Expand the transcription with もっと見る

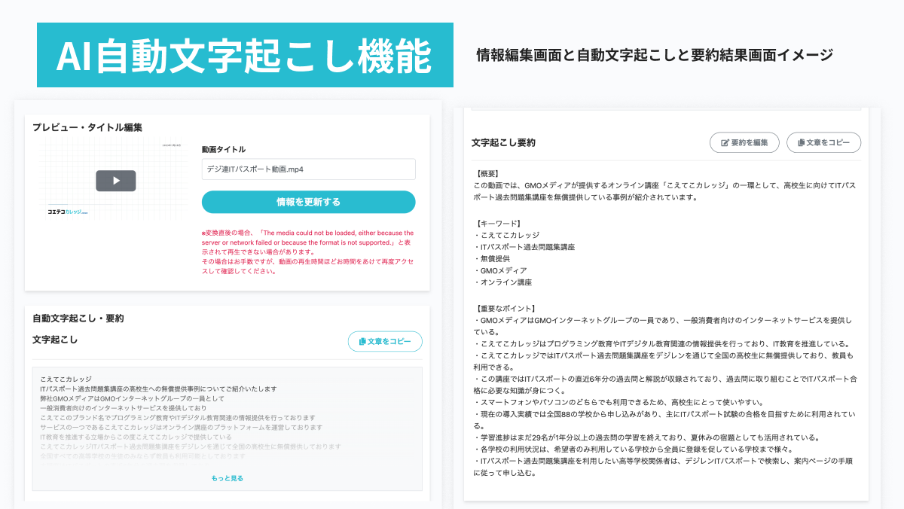point(227,478)
